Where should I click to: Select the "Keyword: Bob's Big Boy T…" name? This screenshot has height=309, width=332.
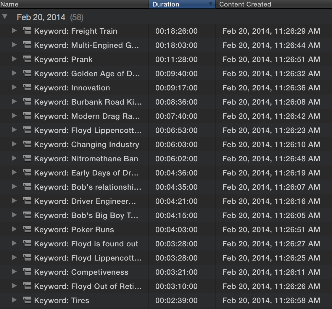[x=86, y=215]
